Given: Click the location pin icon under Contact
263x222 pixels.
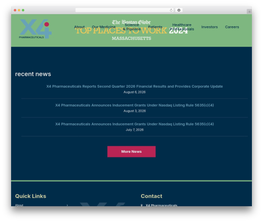Looking at the screenshot, I should coord(141,205).
